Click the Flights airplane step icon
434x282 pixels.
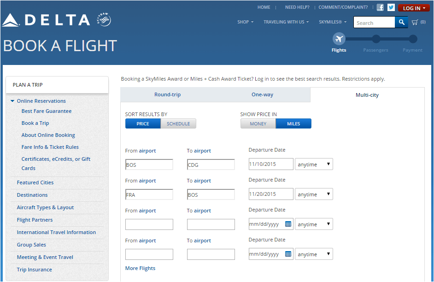[x=339, y=39]
